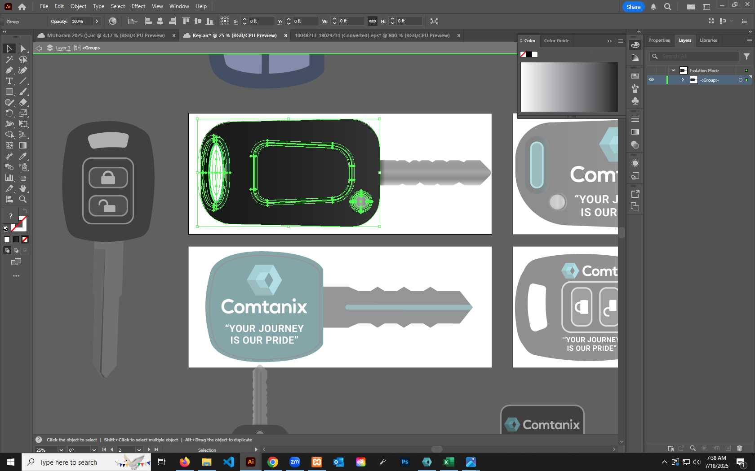Select the Selection tool in the toolbar

tap(9, 48)
